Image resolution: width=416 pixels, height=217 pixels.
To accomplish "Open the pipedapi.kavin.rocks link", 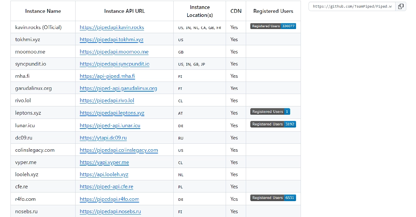I will [x=112, y=27].
